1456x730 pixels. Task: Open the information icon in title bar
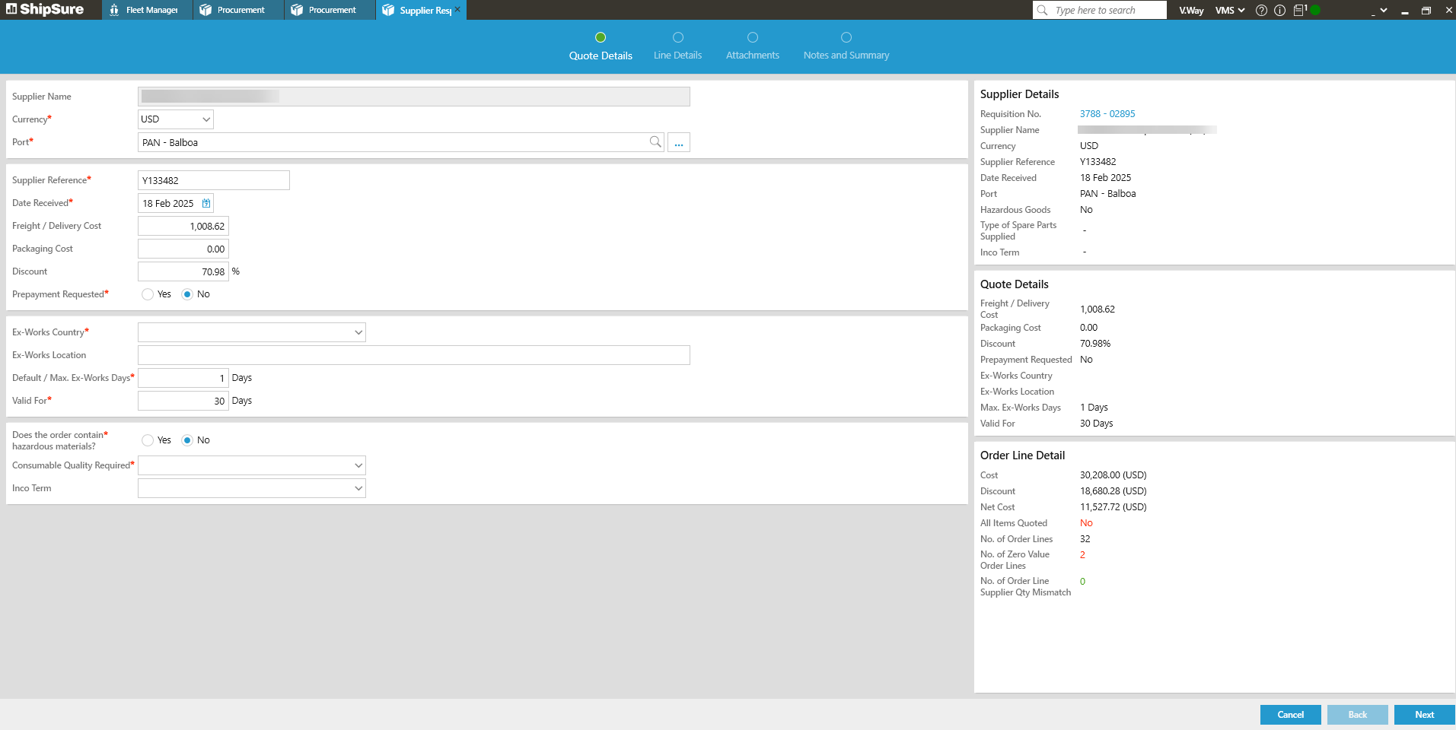click(1279, 11)
